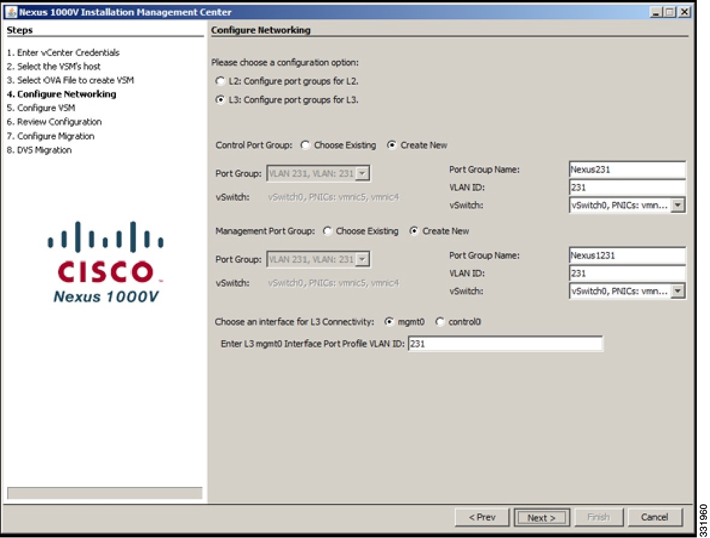Screen dimensions: 710x538
Task: Click the Configure Networking heading
Action: (x=261, y=31)
